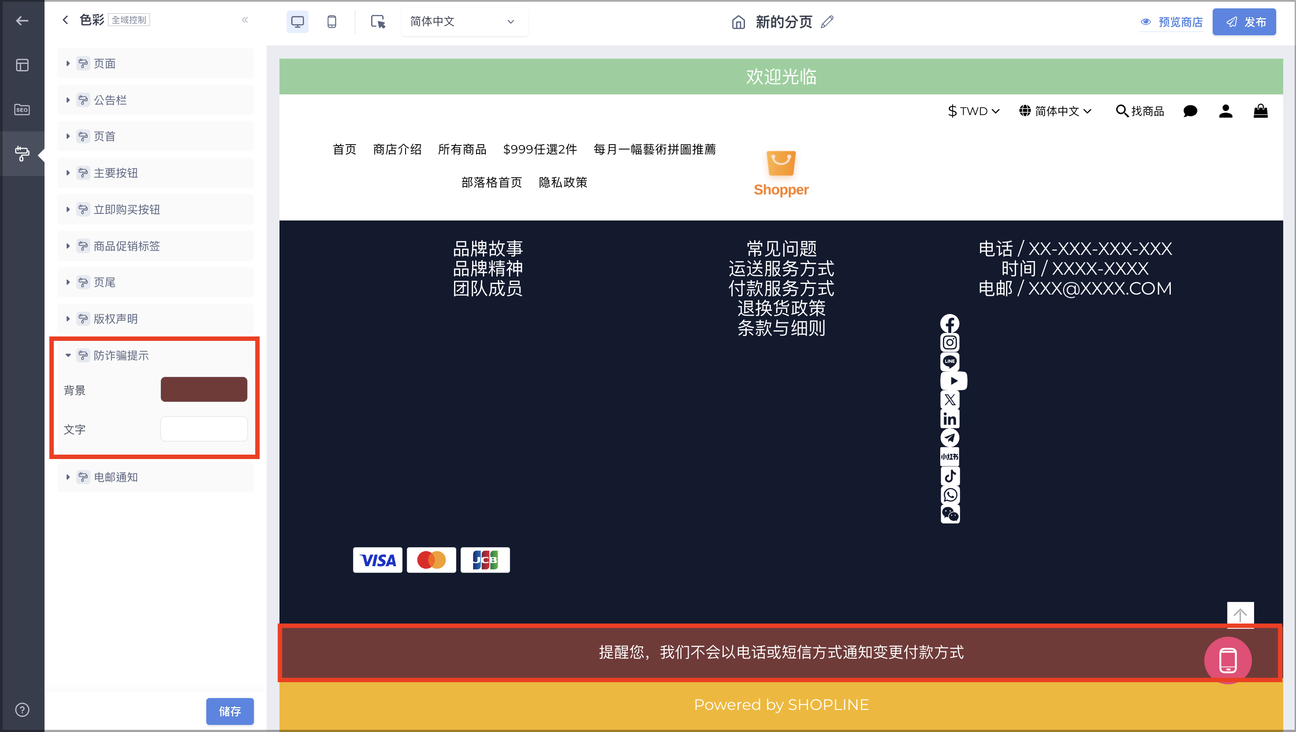Open the TWD currency dropdown
Image resolution: width=1296 pixels, height=732 pixels.
[973, 111]
